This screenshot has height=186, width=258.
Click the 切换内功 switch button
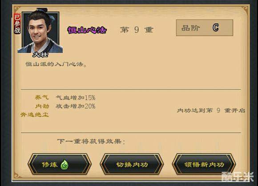[132, 164]
